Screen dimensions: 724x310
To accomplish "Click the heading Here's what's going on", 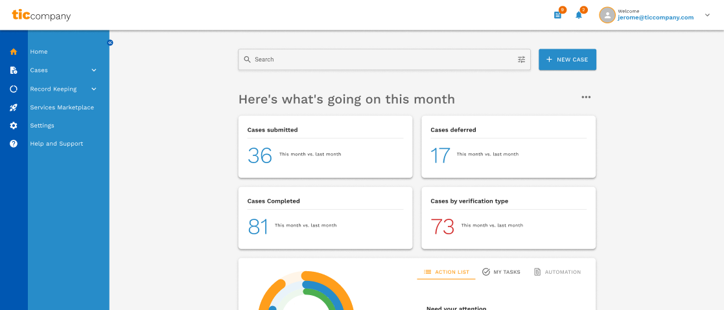I will click(346, 99).
